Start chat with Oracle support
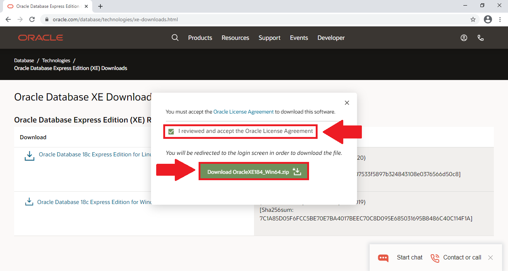Screen dimensions: 508x271 pyautogui.click(x=410, y=257)
